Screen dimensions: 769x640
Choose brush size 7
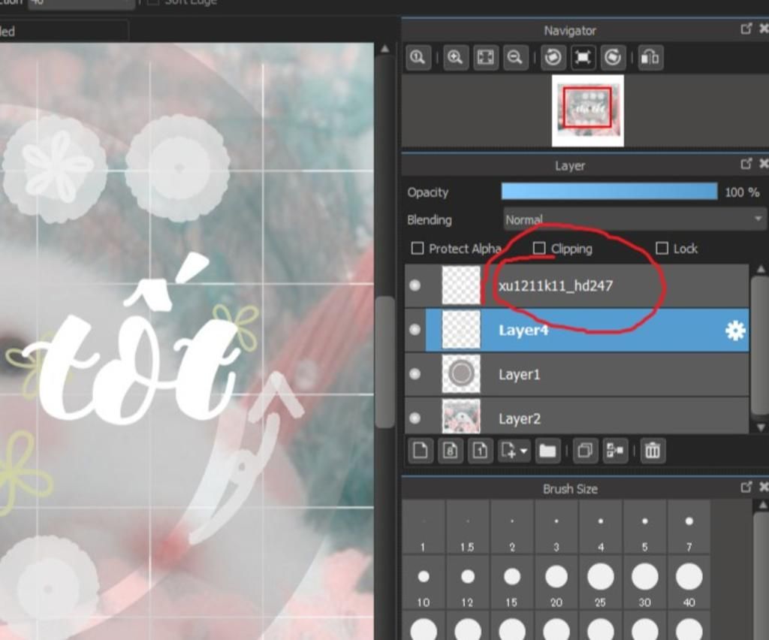coord(689,527)
